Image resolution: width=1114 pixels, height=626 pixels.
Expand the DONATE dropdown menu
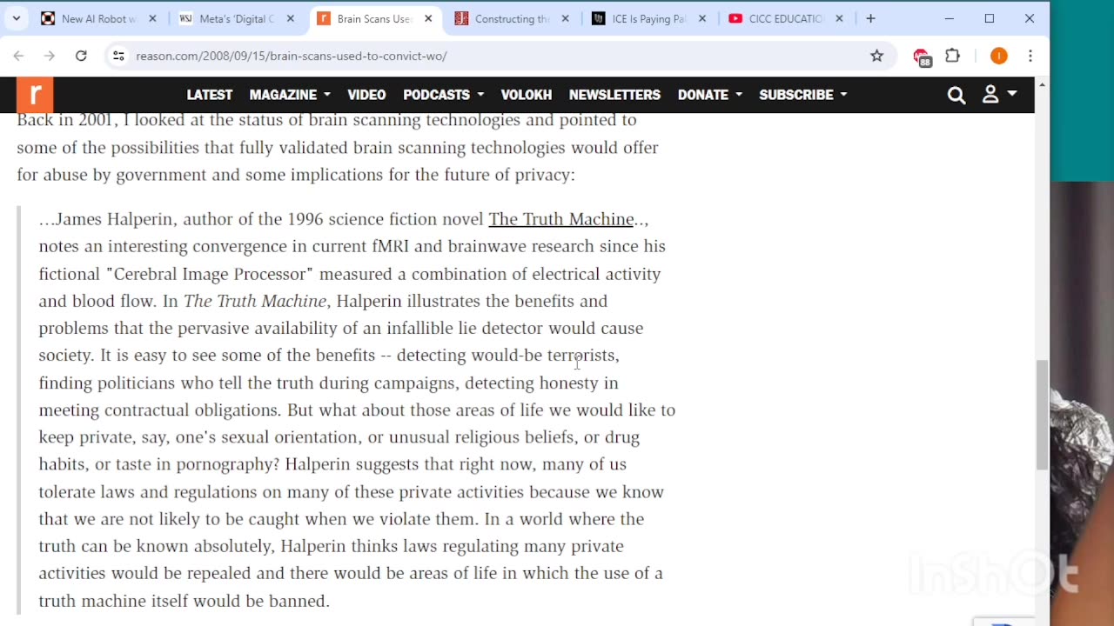pyautogui.click(x=710, y=95)
